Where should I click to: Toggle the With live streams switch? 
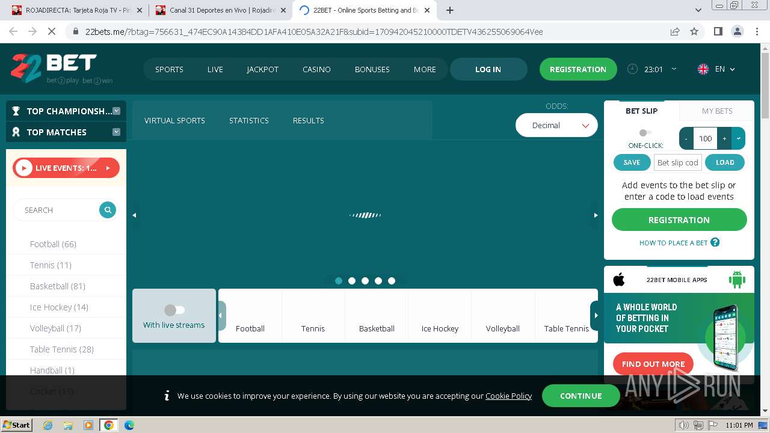point(174,310)
